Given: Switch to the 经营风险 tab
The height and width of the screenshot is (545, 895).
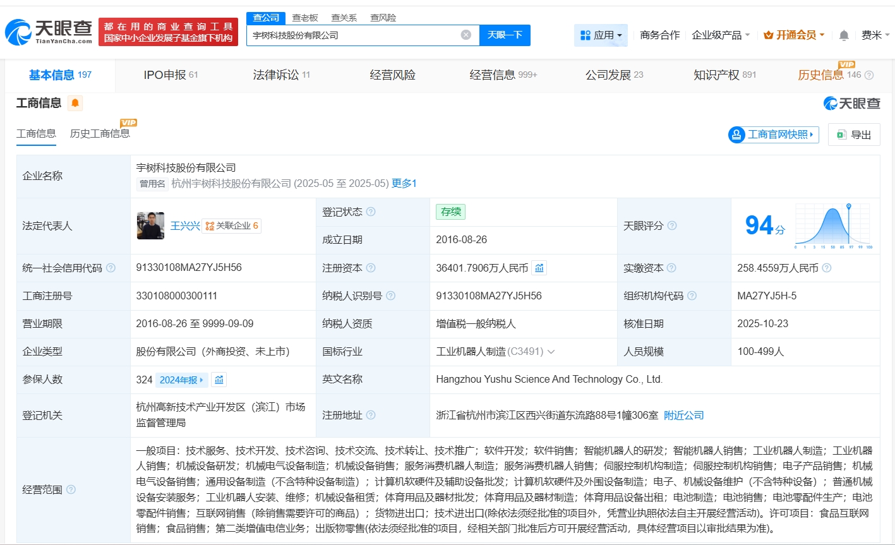Looking at the screenshot, I should coord(392,75).
